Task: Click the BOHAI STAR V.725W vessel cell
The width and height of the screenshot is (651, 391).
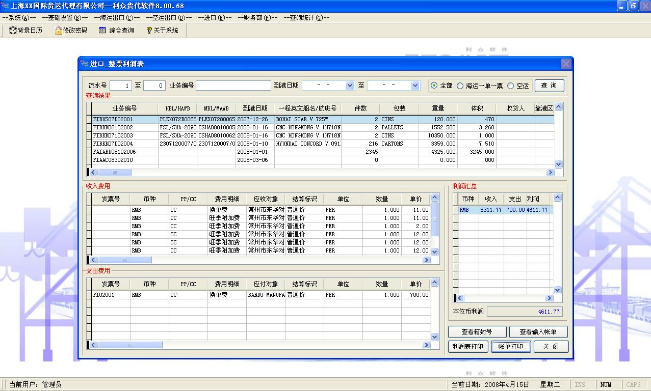Action: (x=308, y=120)
